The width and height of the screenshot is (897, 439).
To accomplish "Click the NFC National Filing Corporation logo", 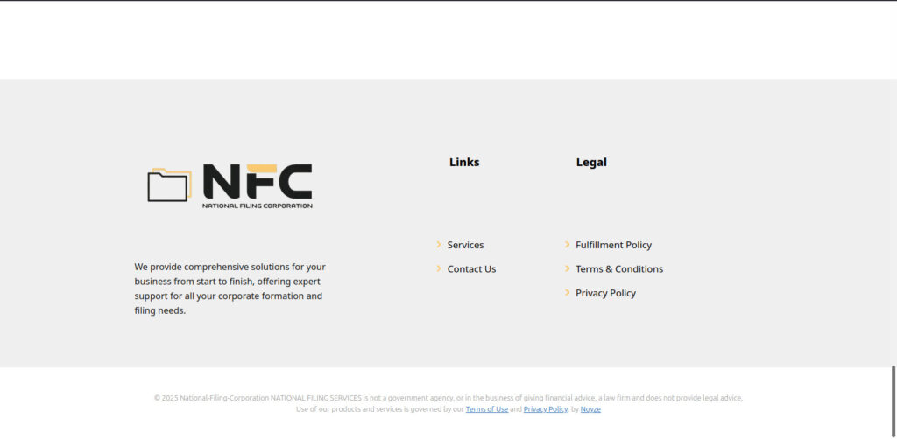I will 230,185.
